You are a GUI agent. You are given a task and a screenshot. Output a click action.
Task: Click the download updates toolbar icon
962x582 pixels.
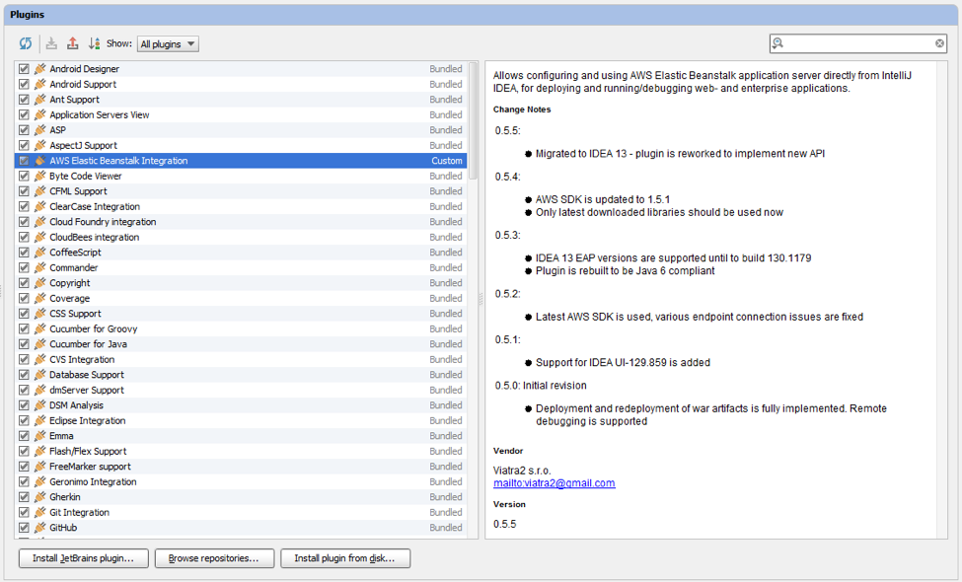(51, 43)
